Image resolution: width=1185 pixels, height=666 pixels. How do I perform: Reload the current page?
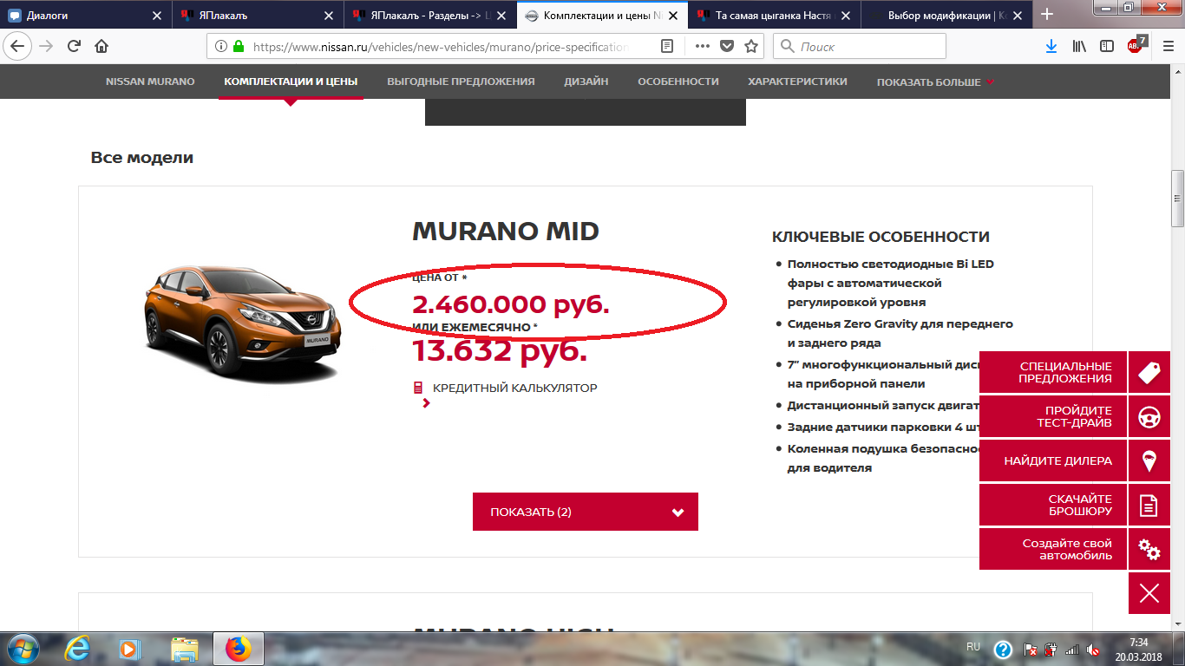74,47
